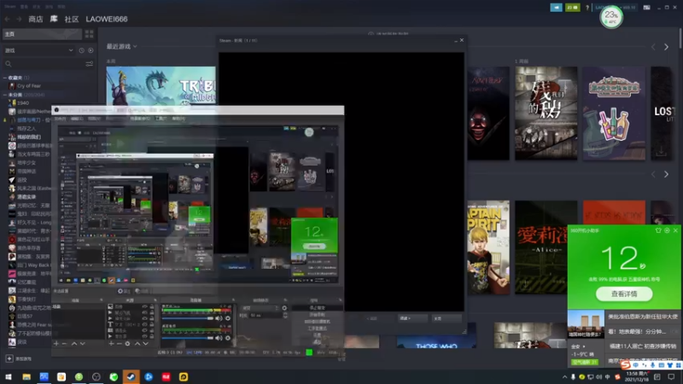Open the 爱莉澄 Alice game cover

pyautogui.click(x=546, y=247)
